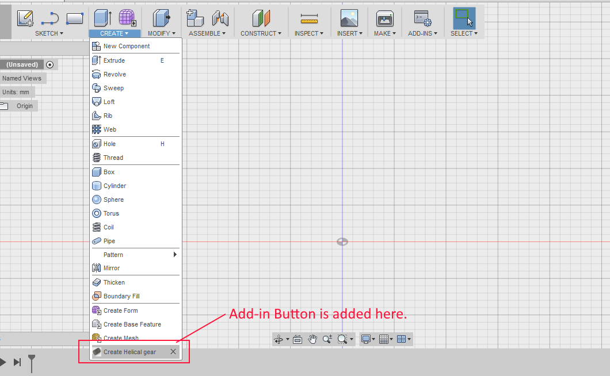610x376 pixels.
Task: Click the Zoom Window fit icon
Action: point(342,339)
